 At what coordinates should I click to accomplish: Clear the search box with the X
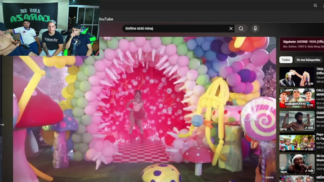point(231,29)
